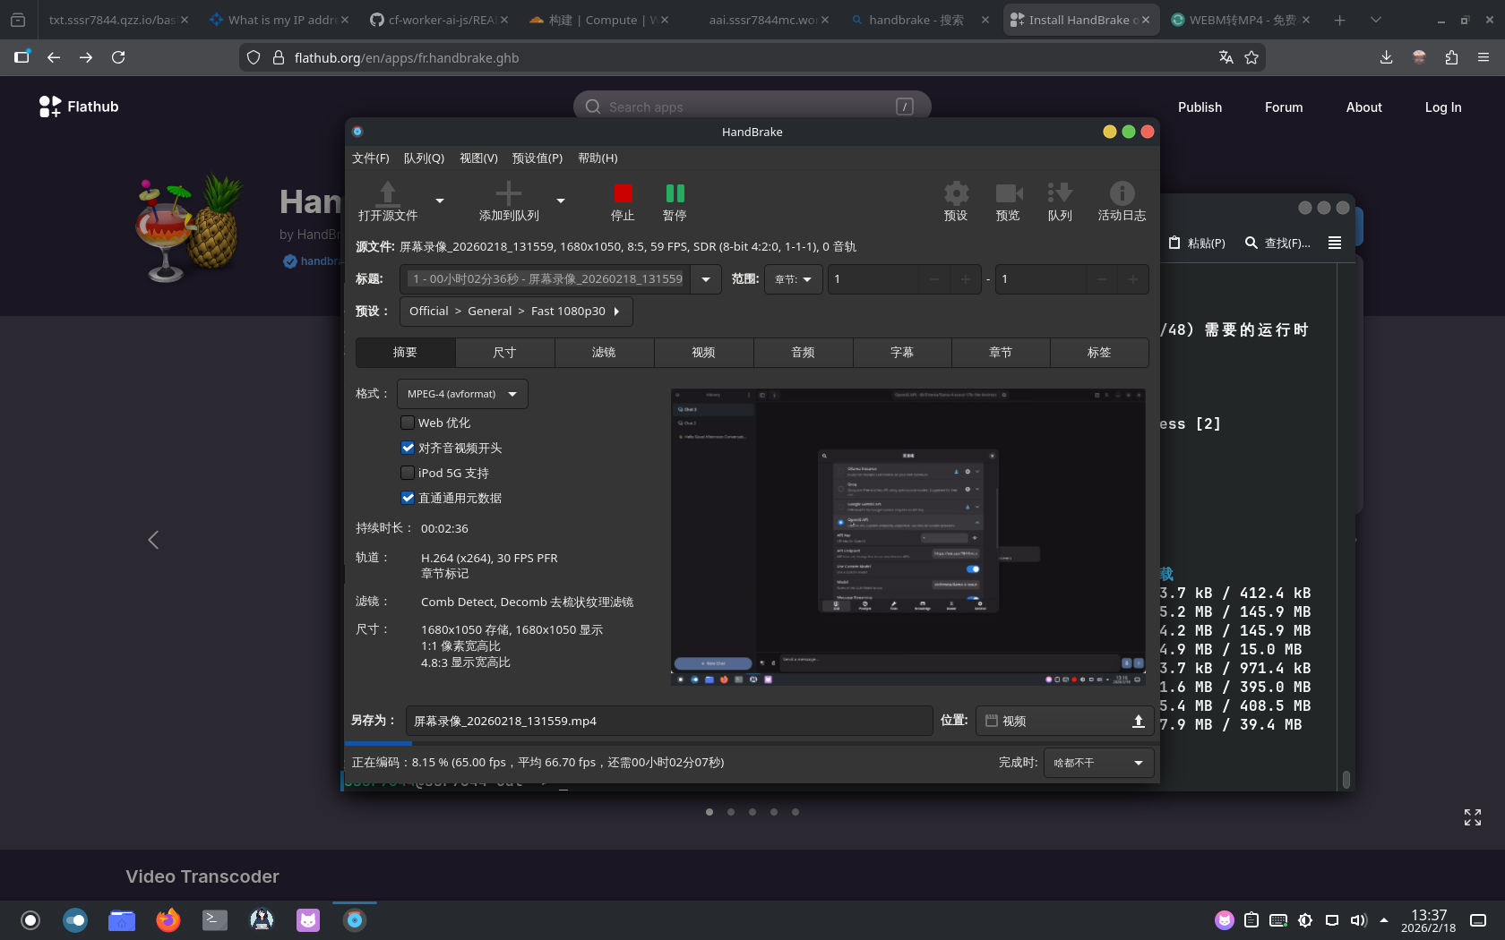The image size is (1505, 940).
Task: Open the format MPEG-4 (avformat) dropdown
Action: [462, 394]
